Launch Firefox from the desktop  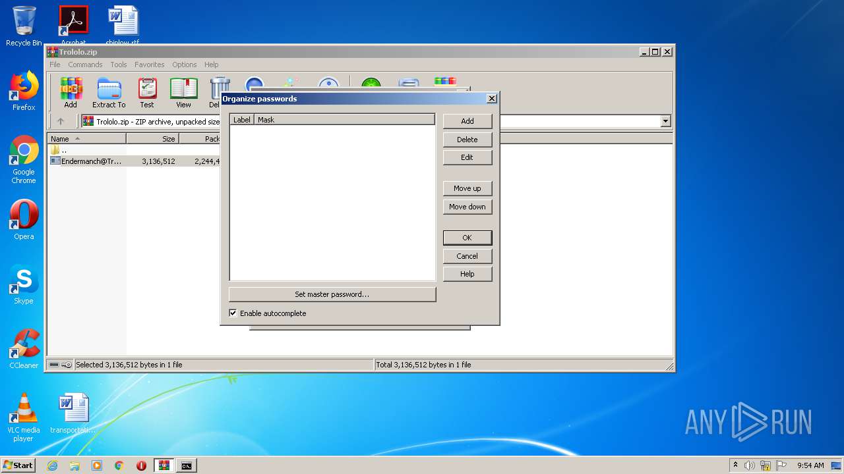(24, 91)
